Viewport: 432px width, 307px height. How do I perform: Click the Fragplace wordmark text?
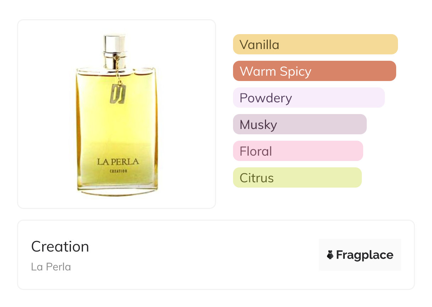[x=365, y=255]
